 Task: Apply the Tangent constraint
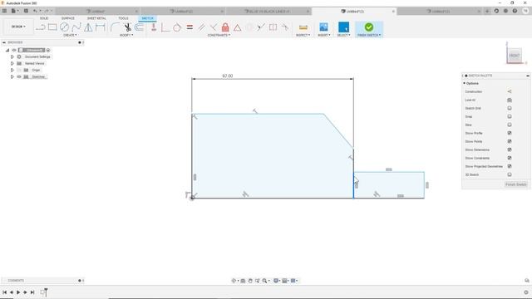coord(177,27)
